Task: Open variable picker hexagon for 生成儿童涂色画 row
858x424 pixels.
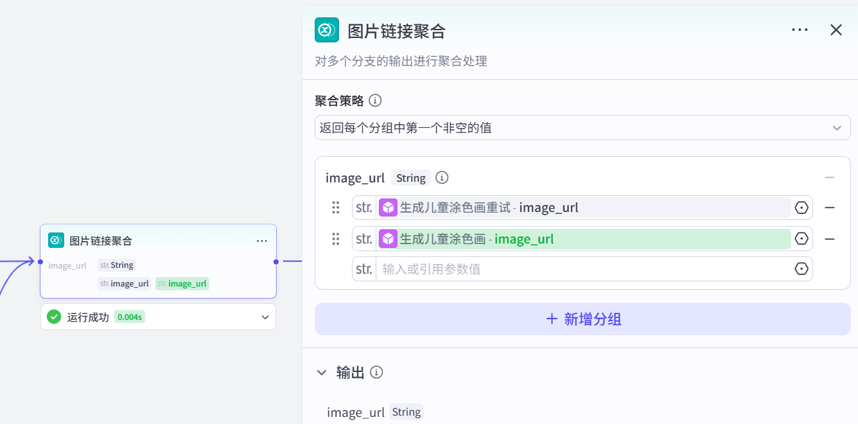Action: click(801, 238)
